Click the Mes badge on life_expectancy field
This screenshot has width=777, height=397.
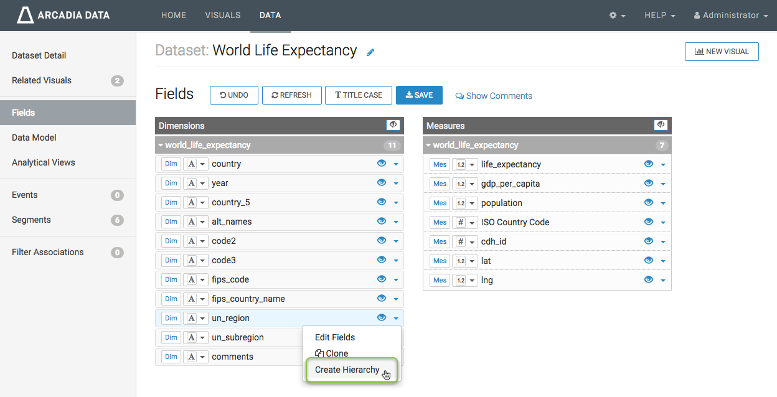click(x=440, y=165)
